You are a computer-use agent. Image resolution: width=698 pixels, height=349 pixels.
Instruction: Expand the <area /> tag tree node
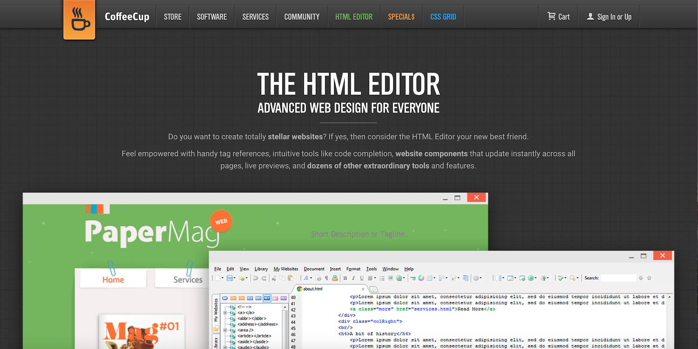(225, 330)
